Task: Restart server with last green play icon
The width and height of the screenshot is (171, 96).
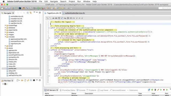Action: [167, 90]
